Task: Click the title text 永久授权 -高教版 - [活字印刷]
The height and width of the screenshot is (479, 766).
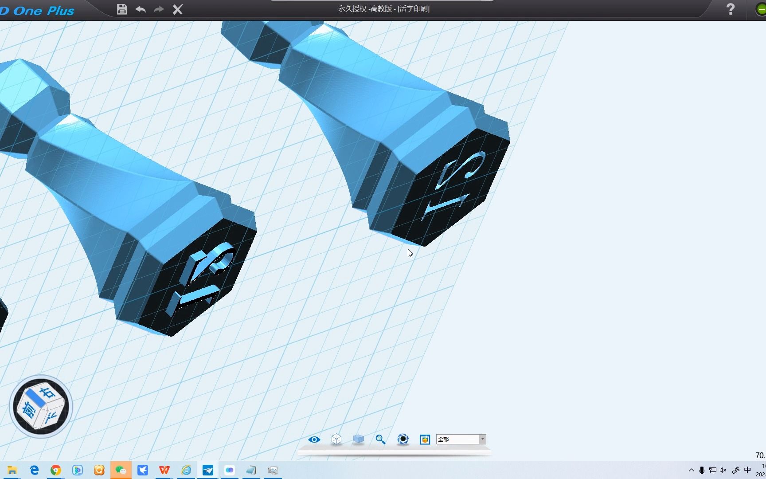Action: [x=384, y=9]
